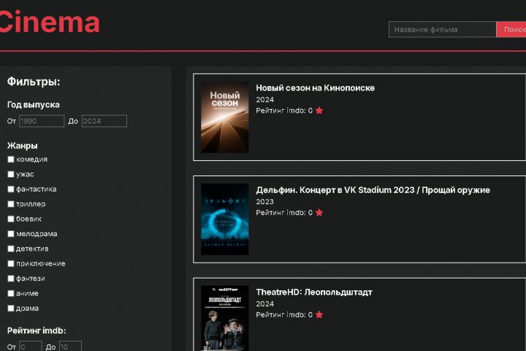526x351 pixels.
Task: Tick the триллер genre checkbox
Action: click(11, 204)
